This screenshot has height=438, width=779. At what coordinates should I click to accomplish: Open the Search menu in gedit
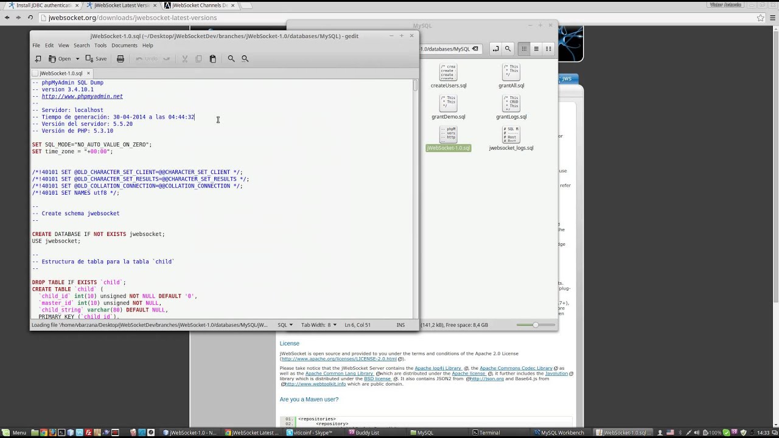[x=82, y=46]
